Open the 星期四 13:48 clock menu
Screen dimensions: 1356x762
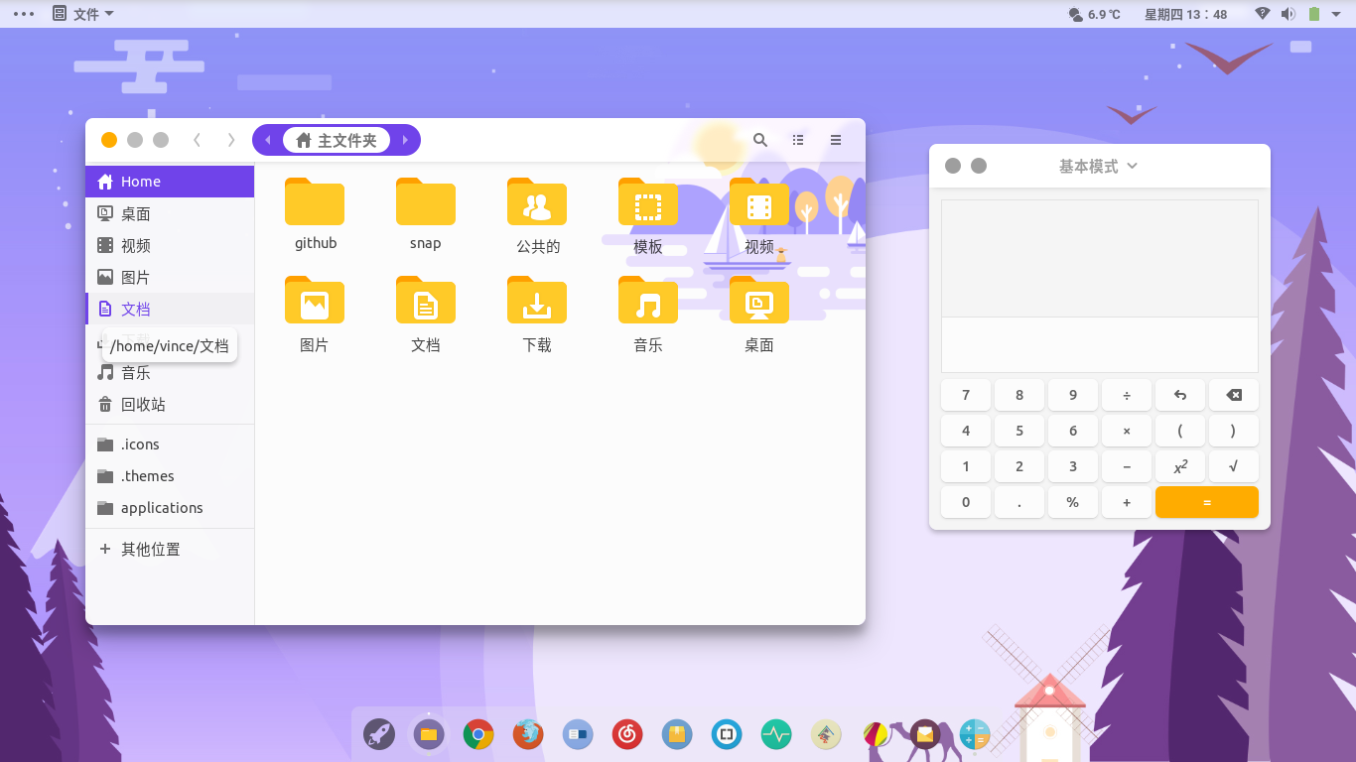pyautogui.click(x=1185, y=14)
